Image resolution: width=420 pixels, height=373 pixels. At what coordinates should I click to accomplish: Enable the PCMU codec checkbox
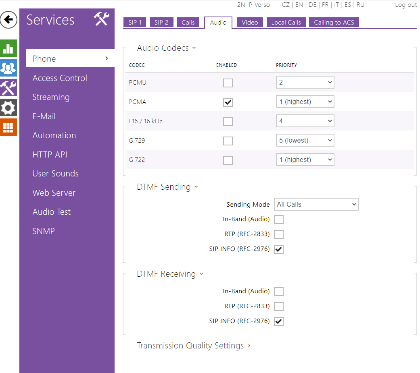[x=228, y=83]
